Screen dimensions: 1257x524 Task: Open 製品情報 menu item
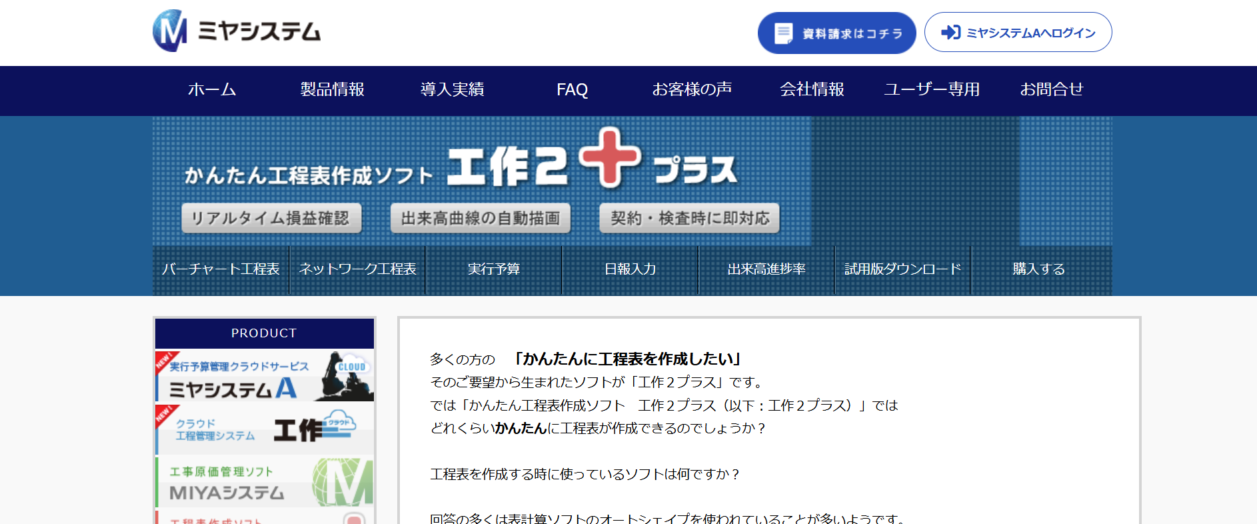[332, 89]
